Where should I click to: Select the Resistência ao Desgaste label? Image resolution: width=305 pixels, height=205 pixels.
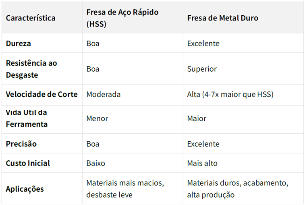pos(31,69)
